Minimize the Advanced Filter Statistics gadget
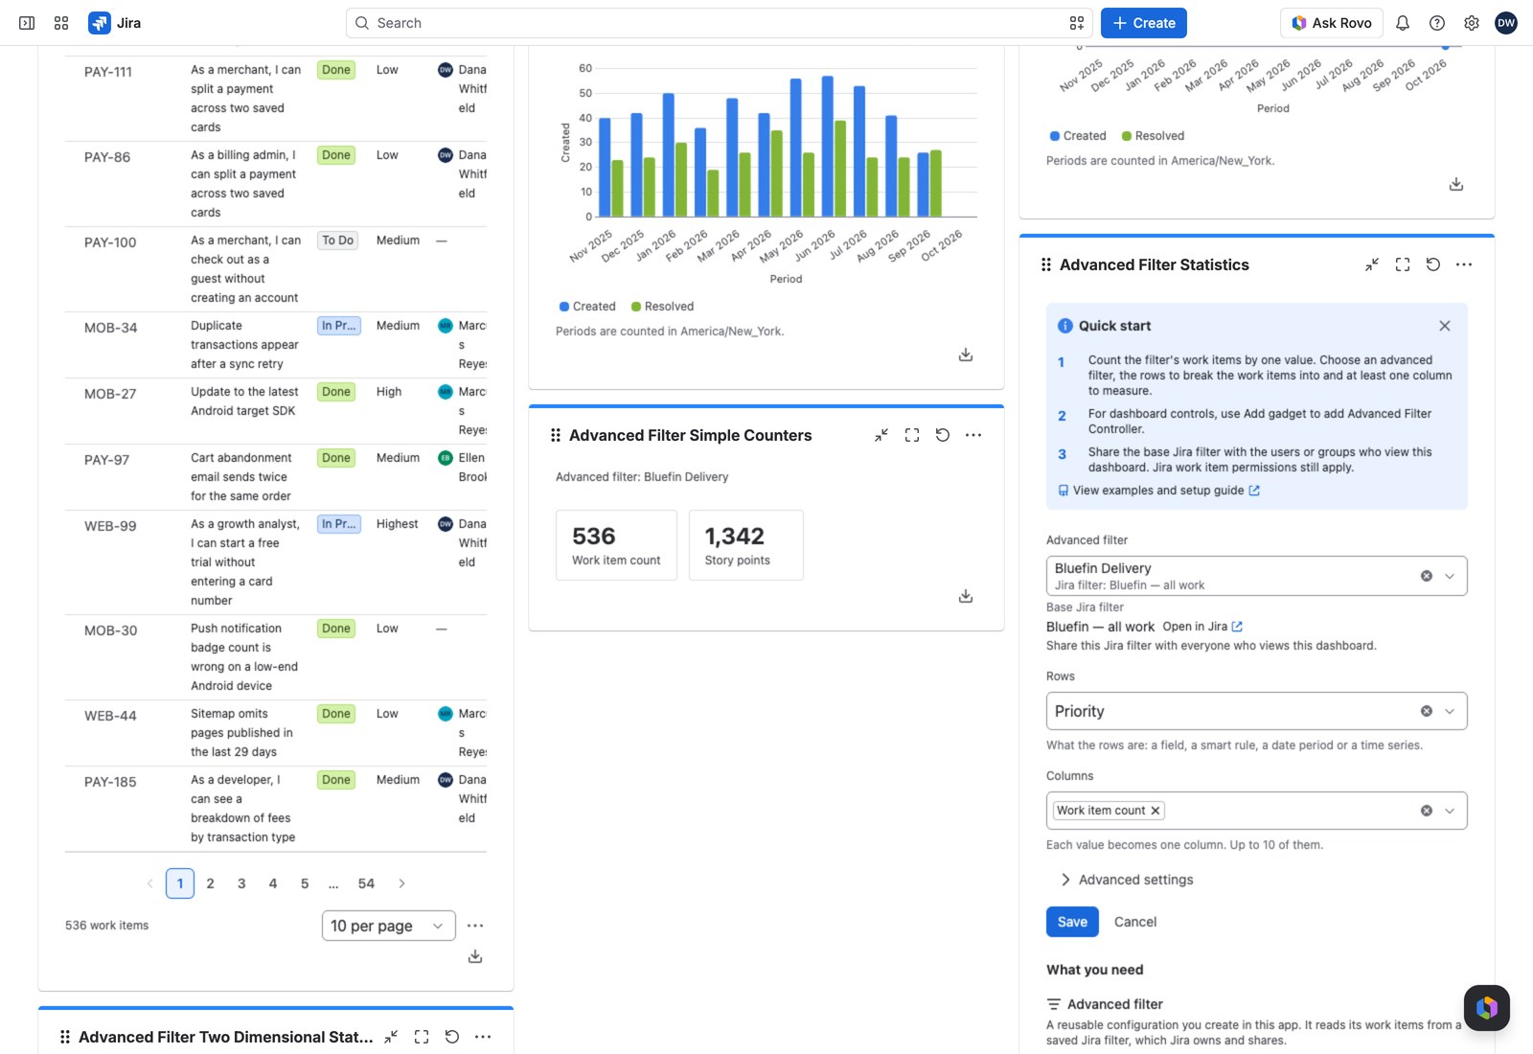Viewport: 1533px width, 1054px height. click(x=1372, y=264)
